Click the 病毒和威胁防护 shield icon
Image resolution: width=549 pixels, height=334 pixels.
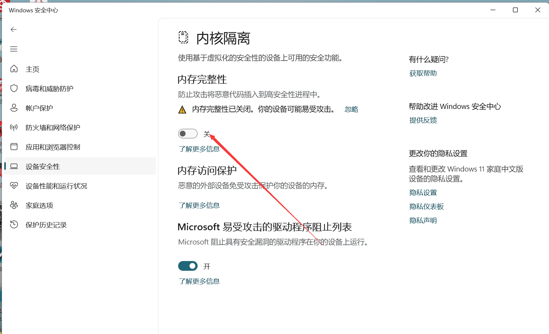click(x=14, y=88)
